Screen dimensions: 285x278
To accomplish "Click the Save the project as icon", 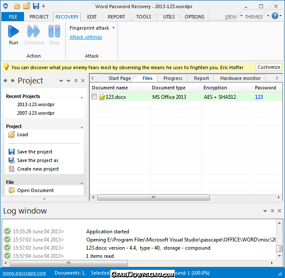I will pos(12,160).
